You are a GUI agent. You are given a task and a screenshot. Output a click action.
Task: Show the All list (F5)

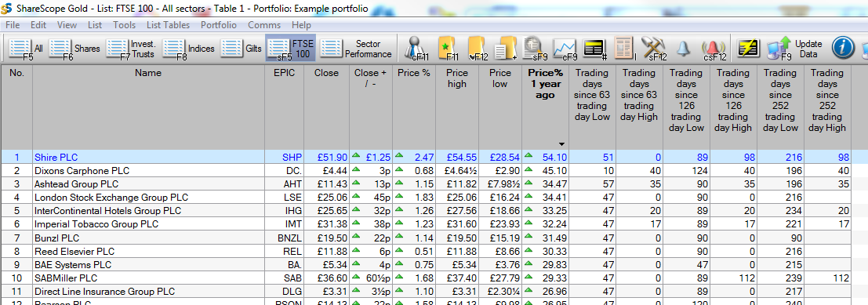25,49
